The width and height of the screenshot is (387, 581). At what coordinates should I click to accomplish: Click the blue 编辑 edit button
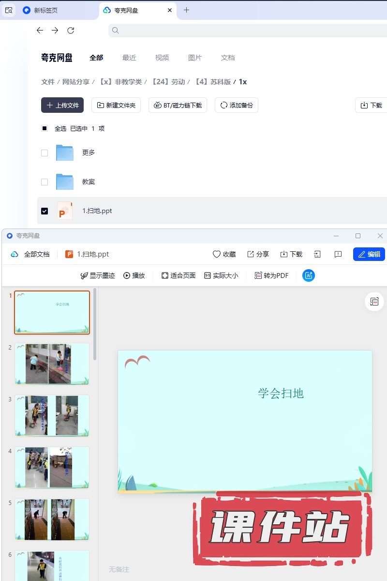coord(369,254)
